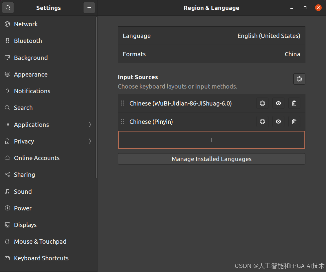326x272 pixels.
Task: Click the sidebar vertical scrollbar
Action: tap(96, 98)
